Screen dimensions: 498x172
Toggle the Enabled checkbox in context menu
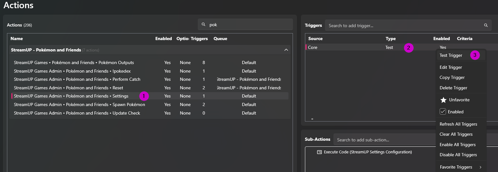443,111
